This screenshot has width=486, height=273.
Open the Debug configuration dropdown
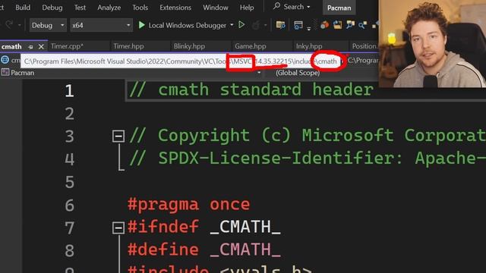(x=48, y=25)
